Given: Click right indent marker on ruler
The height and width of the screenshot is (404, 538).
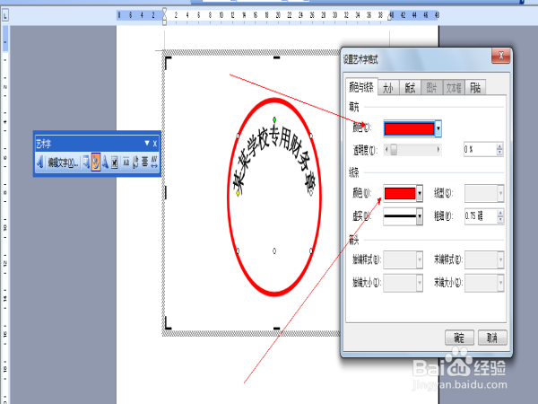Looking at the screenshot, I should pos(390,18).
